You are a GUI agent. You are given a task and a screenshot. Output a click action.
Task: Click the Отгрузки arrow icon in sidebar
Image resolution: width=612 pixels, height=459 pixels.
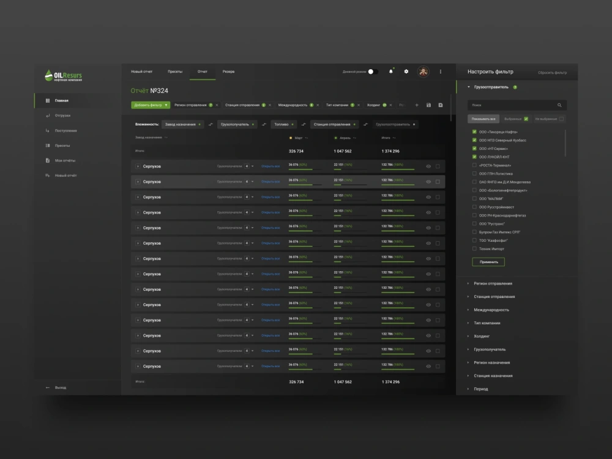point(48,116)
